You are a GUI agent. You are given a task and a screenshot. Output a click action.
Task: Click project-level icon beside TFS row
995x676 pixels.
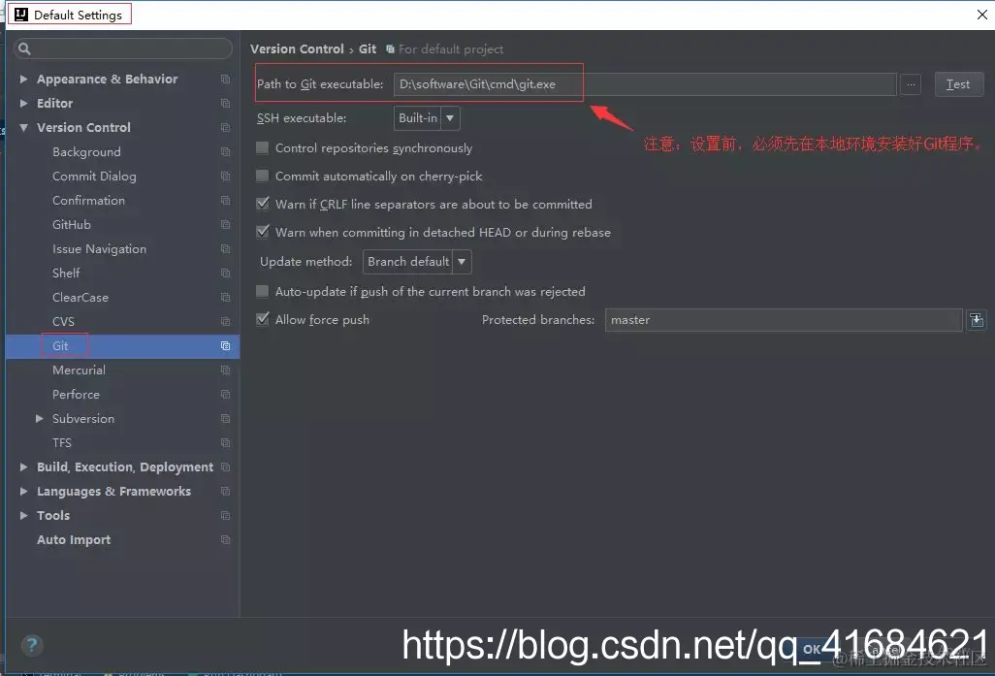pos(225,442)
